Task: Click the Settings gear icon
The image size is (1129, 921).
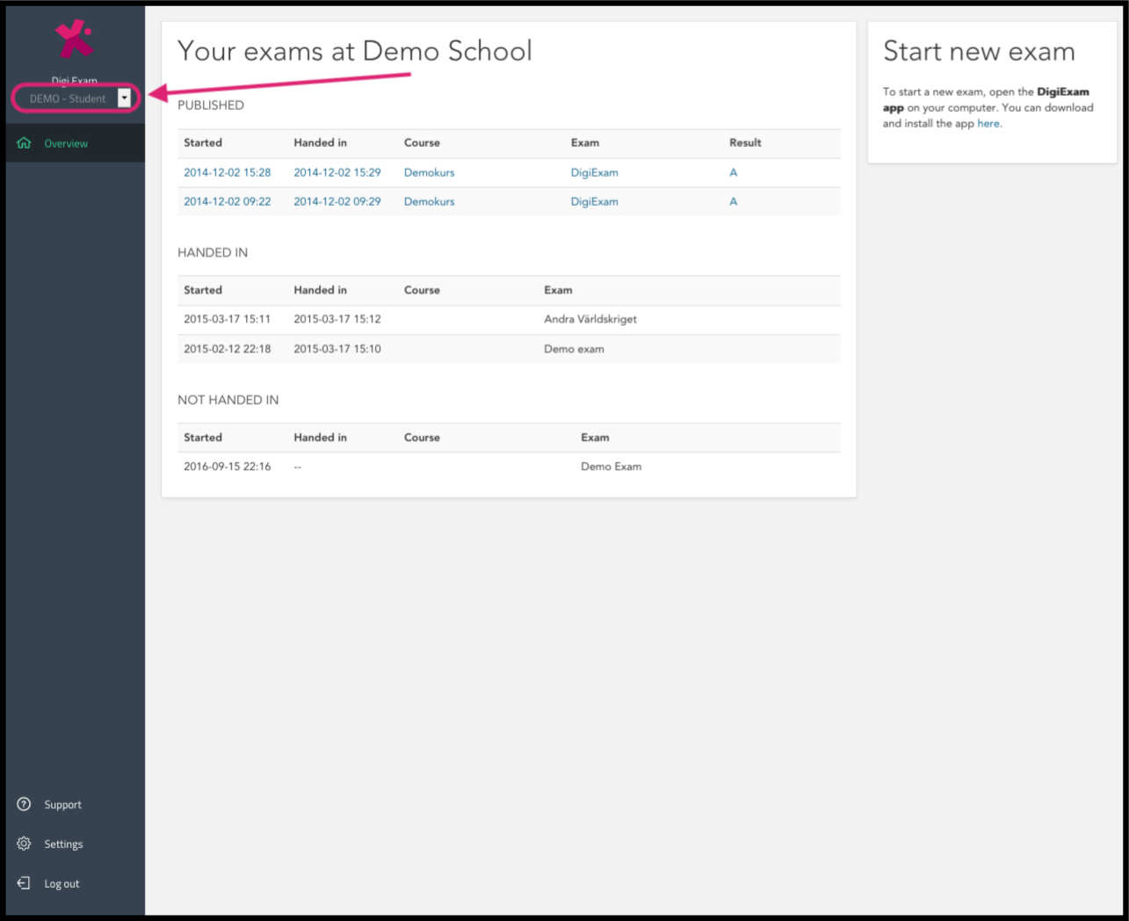Action: [x=24, y=844]
